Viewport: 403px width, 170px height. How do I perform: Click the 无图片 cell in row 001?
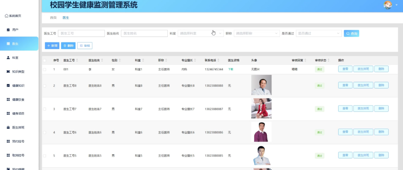click(x=256, y=69)
